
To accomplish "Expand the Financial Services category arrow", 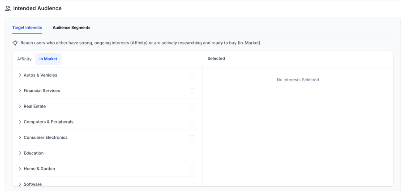I will click(x=20, y=91).
